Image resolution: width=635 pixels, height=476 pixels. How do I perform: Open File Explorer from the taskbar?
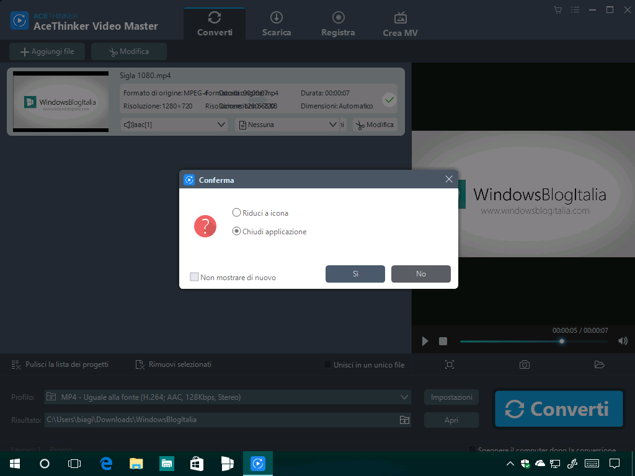[136, 464]
